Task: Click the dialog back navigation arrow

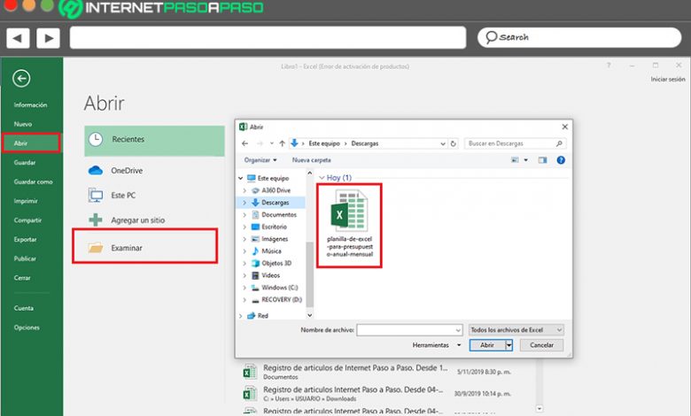Action: (x=245, y=143)
